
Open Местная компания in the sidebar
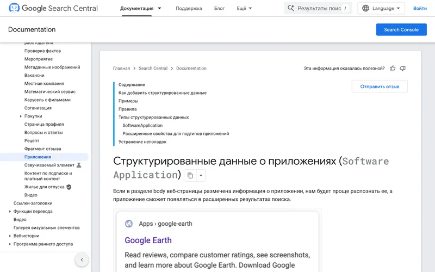44,84
